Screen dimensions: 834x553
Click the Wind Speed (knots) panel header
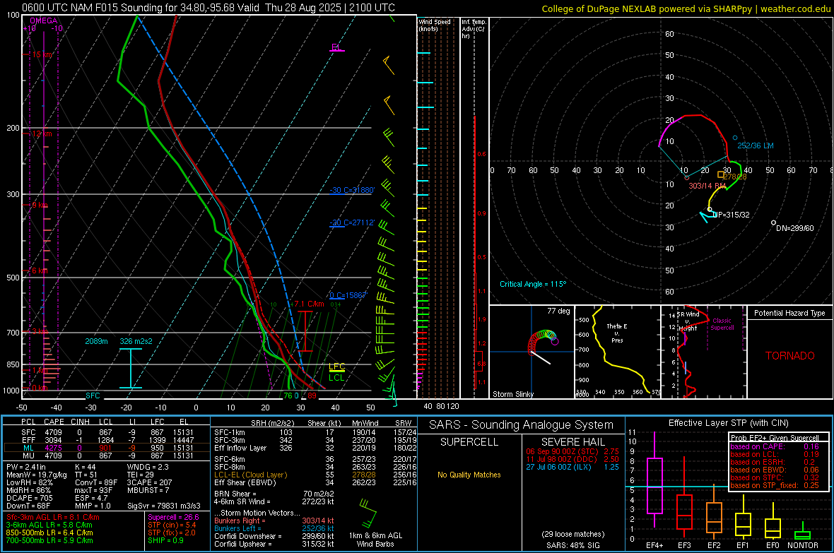coord(435,25)
